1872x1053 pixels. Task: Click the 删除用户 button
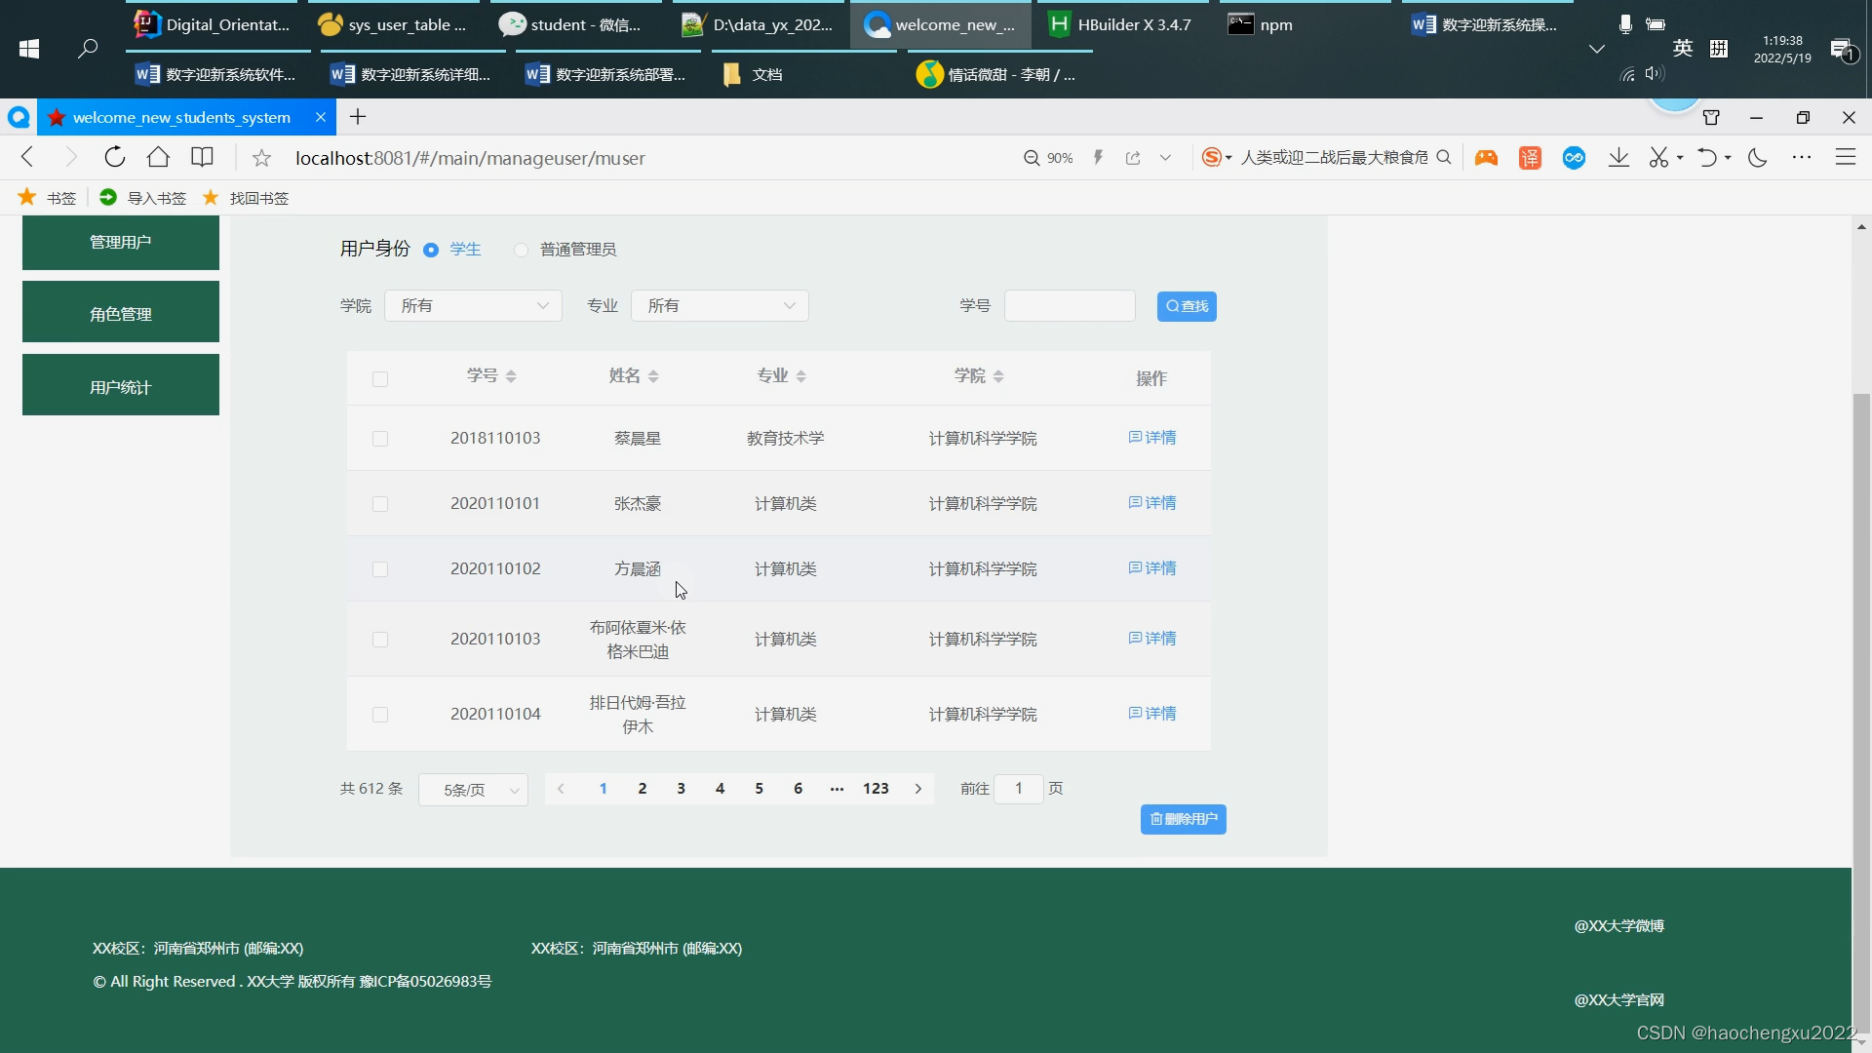point(1184,819)
